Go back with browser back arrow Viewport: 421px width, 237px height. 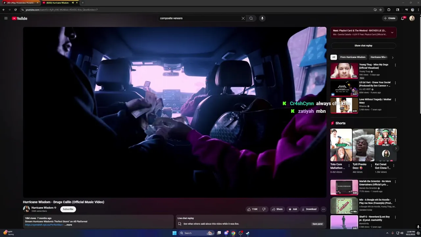point(4,10)
